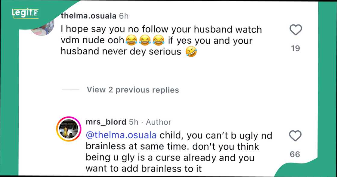
Task: Select the "want to add brainless" reply text
Action: [x=144, y=168]
